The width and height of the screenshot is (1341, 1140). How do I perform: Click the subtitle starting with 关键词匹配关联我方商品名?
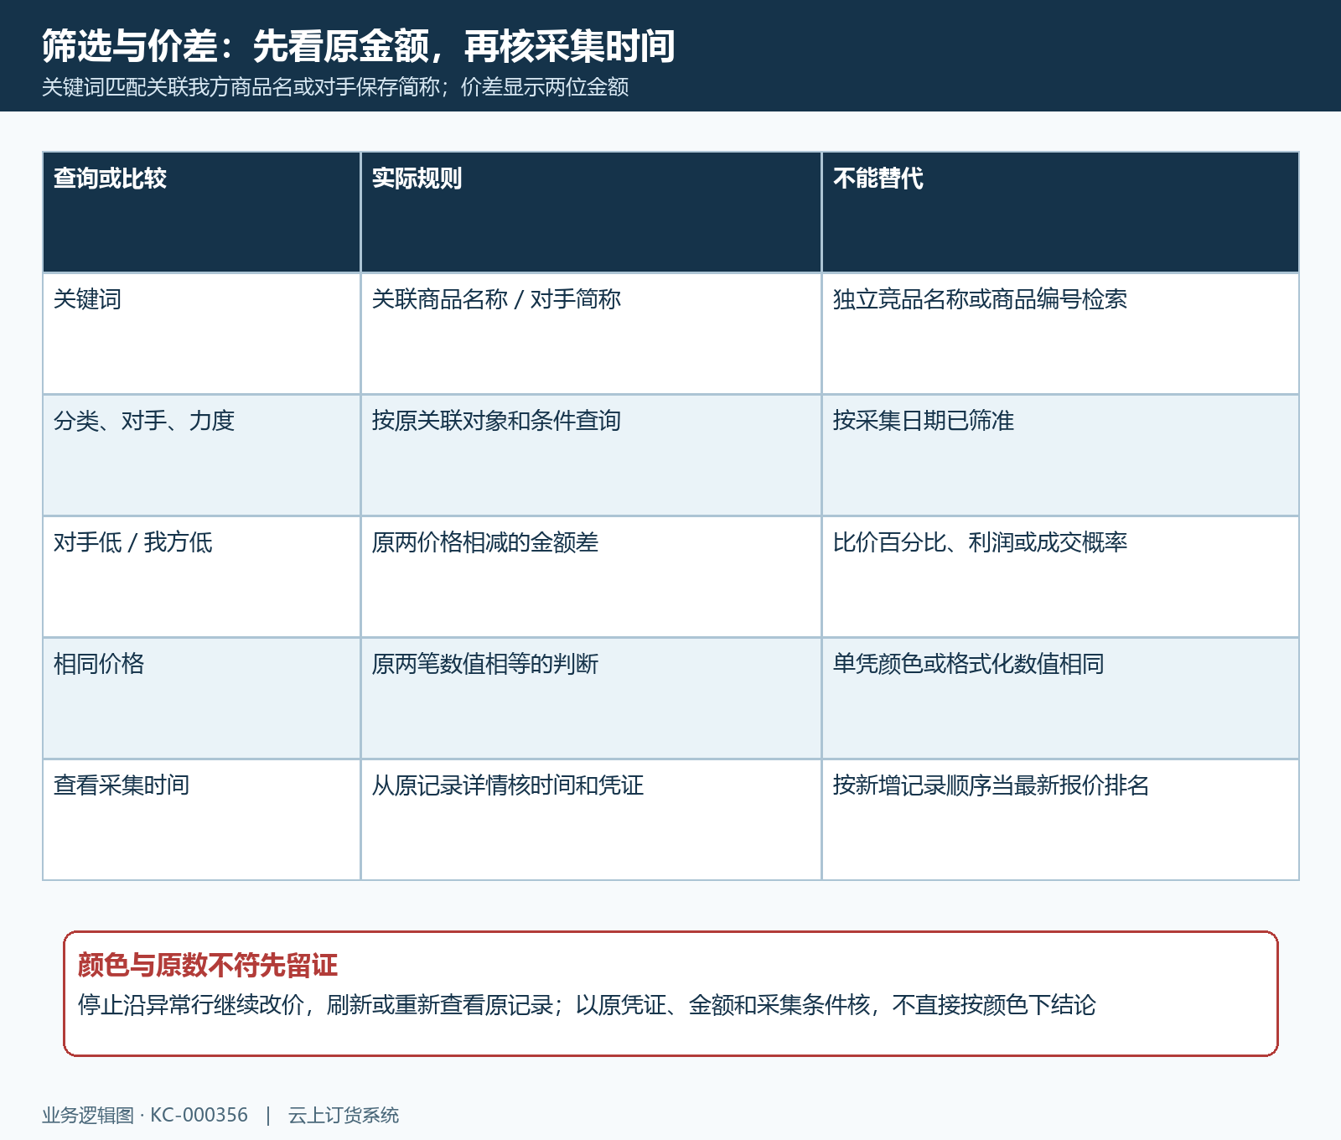[x=335, y=87]
